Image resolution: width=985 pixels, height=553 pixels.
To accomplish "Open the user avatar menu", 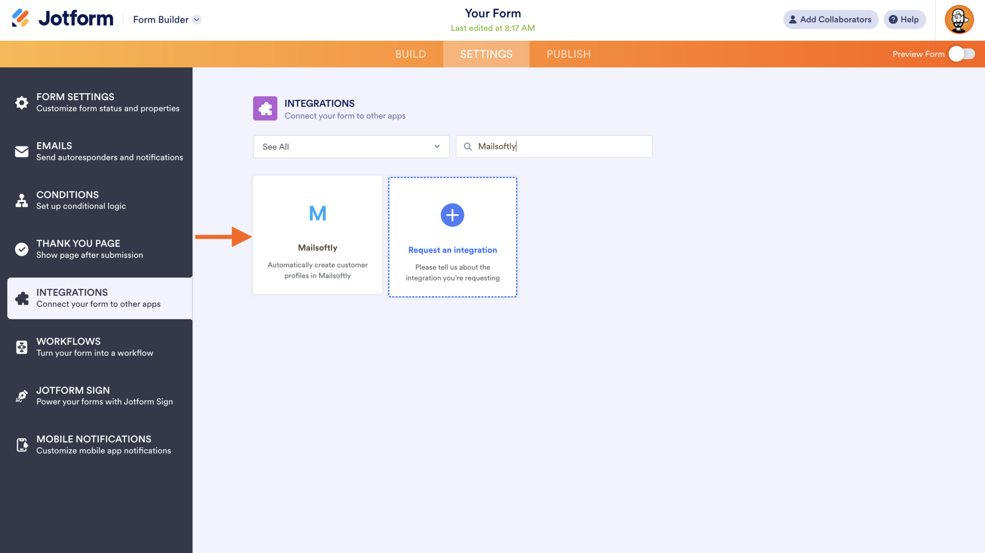I will click(x=959, y=20).
